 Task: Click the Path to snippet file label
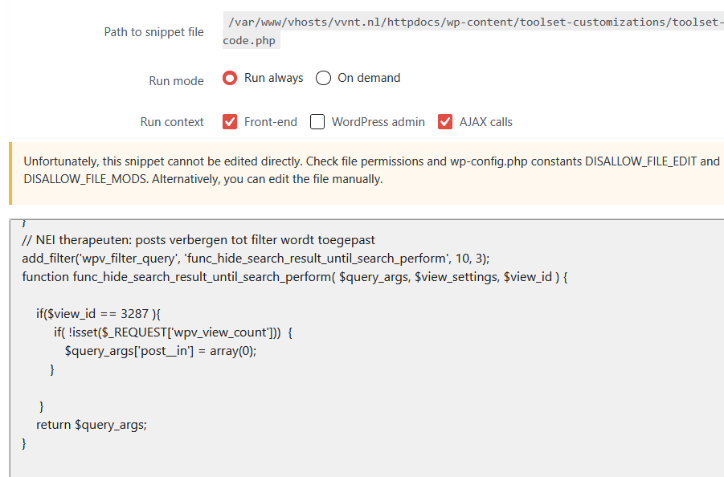point(153,32)
